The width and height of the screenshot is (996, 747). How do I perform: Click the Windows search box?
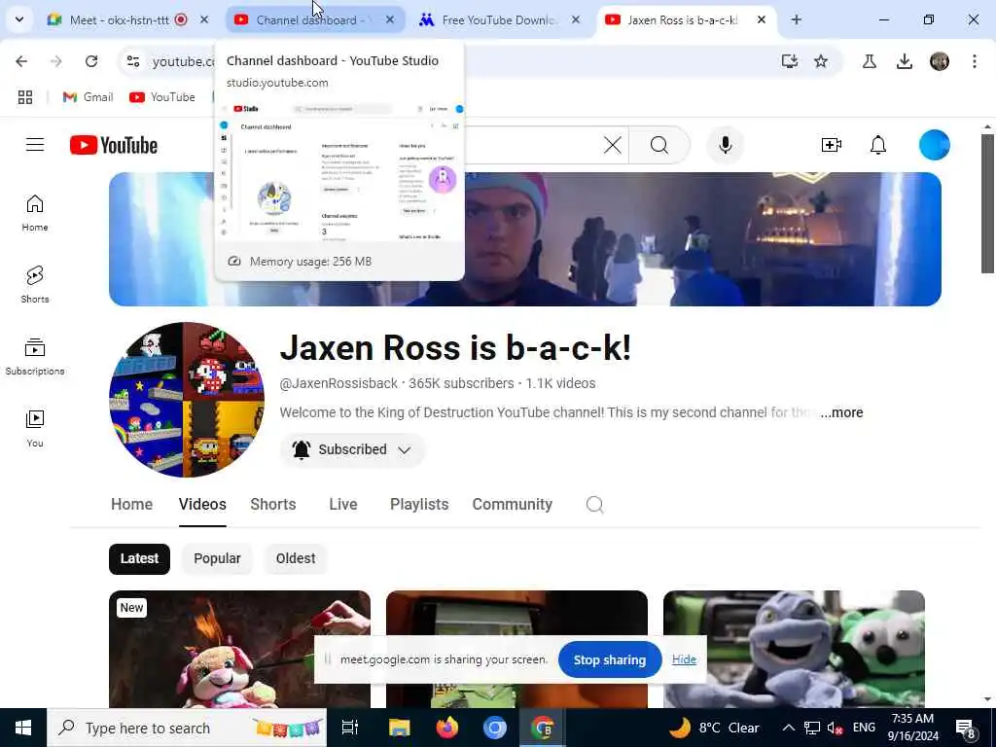point(187,728)
